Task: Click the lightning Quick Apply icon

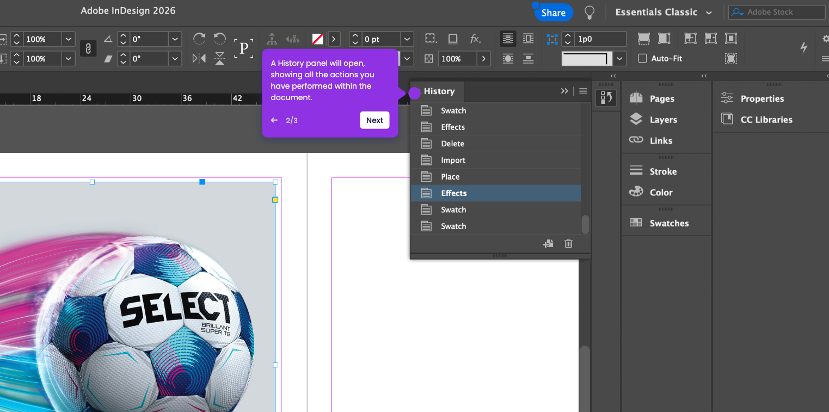Action: pyautogui.click(x=803, y=48)
